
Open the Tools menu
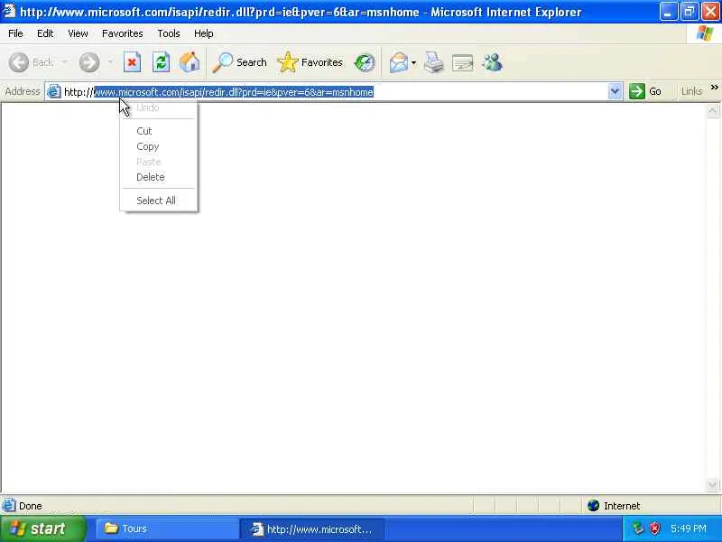[x=169, y=33]
